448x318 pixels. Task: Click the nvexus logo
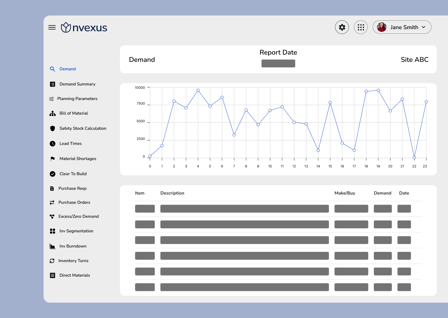(x=84, y=28)
